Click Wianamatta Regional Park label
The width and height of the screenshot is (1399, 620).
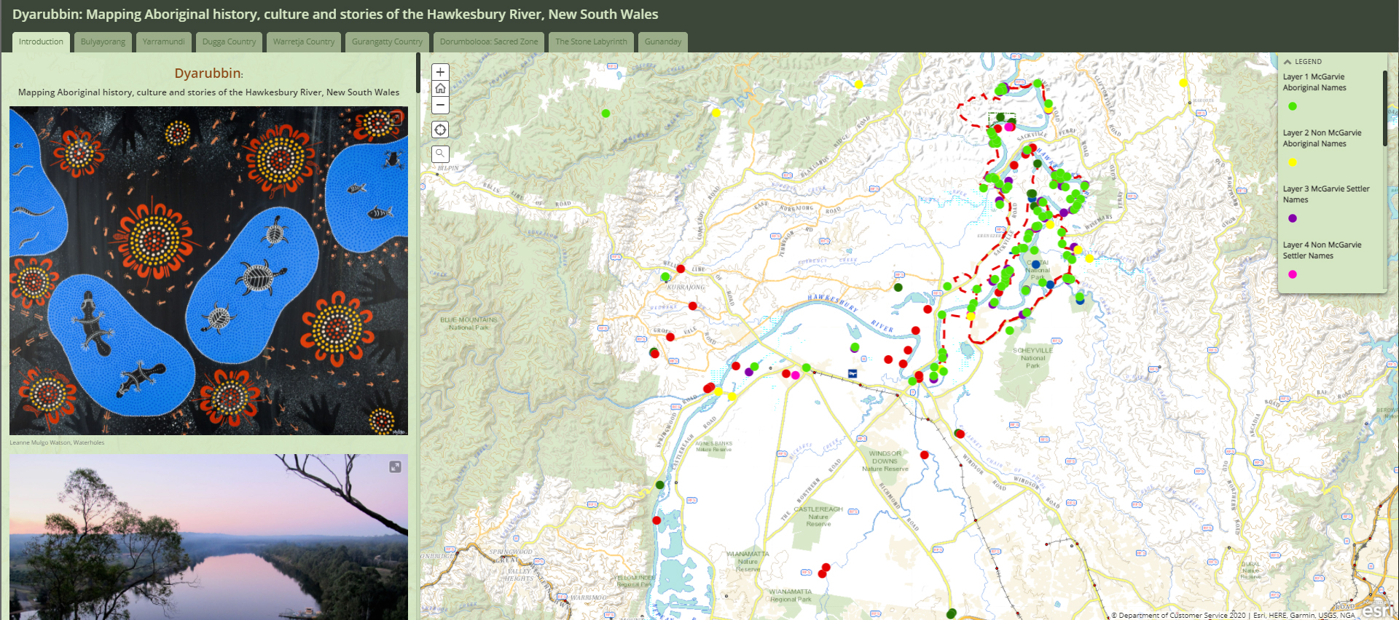(791, 596)
